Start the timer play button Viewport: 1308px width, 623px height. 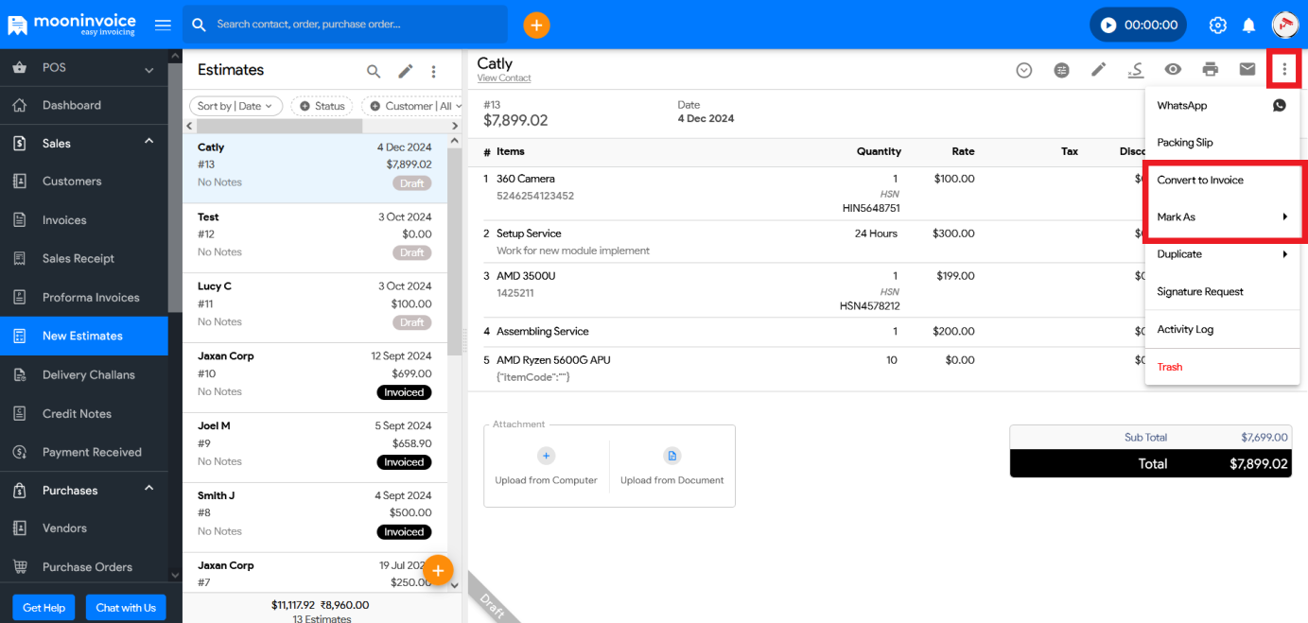click(1108, 26)
